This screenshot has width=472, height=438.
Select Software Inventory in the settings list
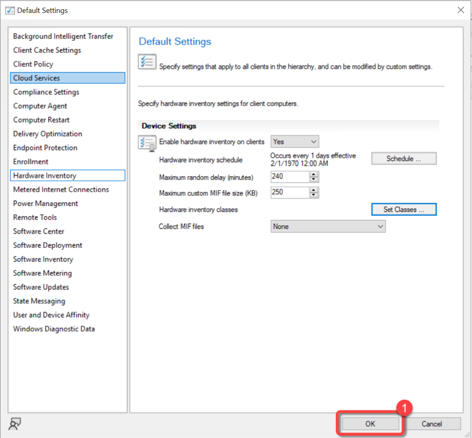tap(43, 259)
